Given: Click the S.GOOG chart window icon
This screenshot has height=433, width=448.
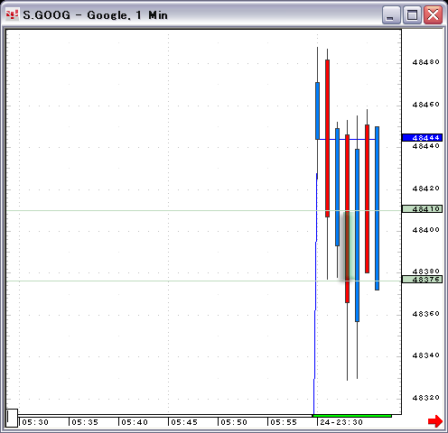Looking at the screenshot, I should (x=13, y=14).
